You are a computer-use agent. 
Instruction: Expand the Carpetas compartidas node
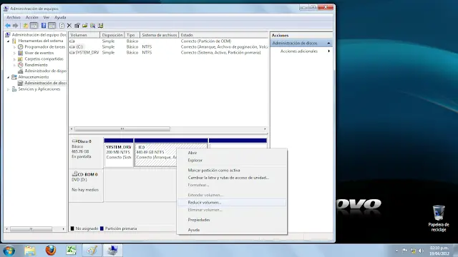coord(14,59)
